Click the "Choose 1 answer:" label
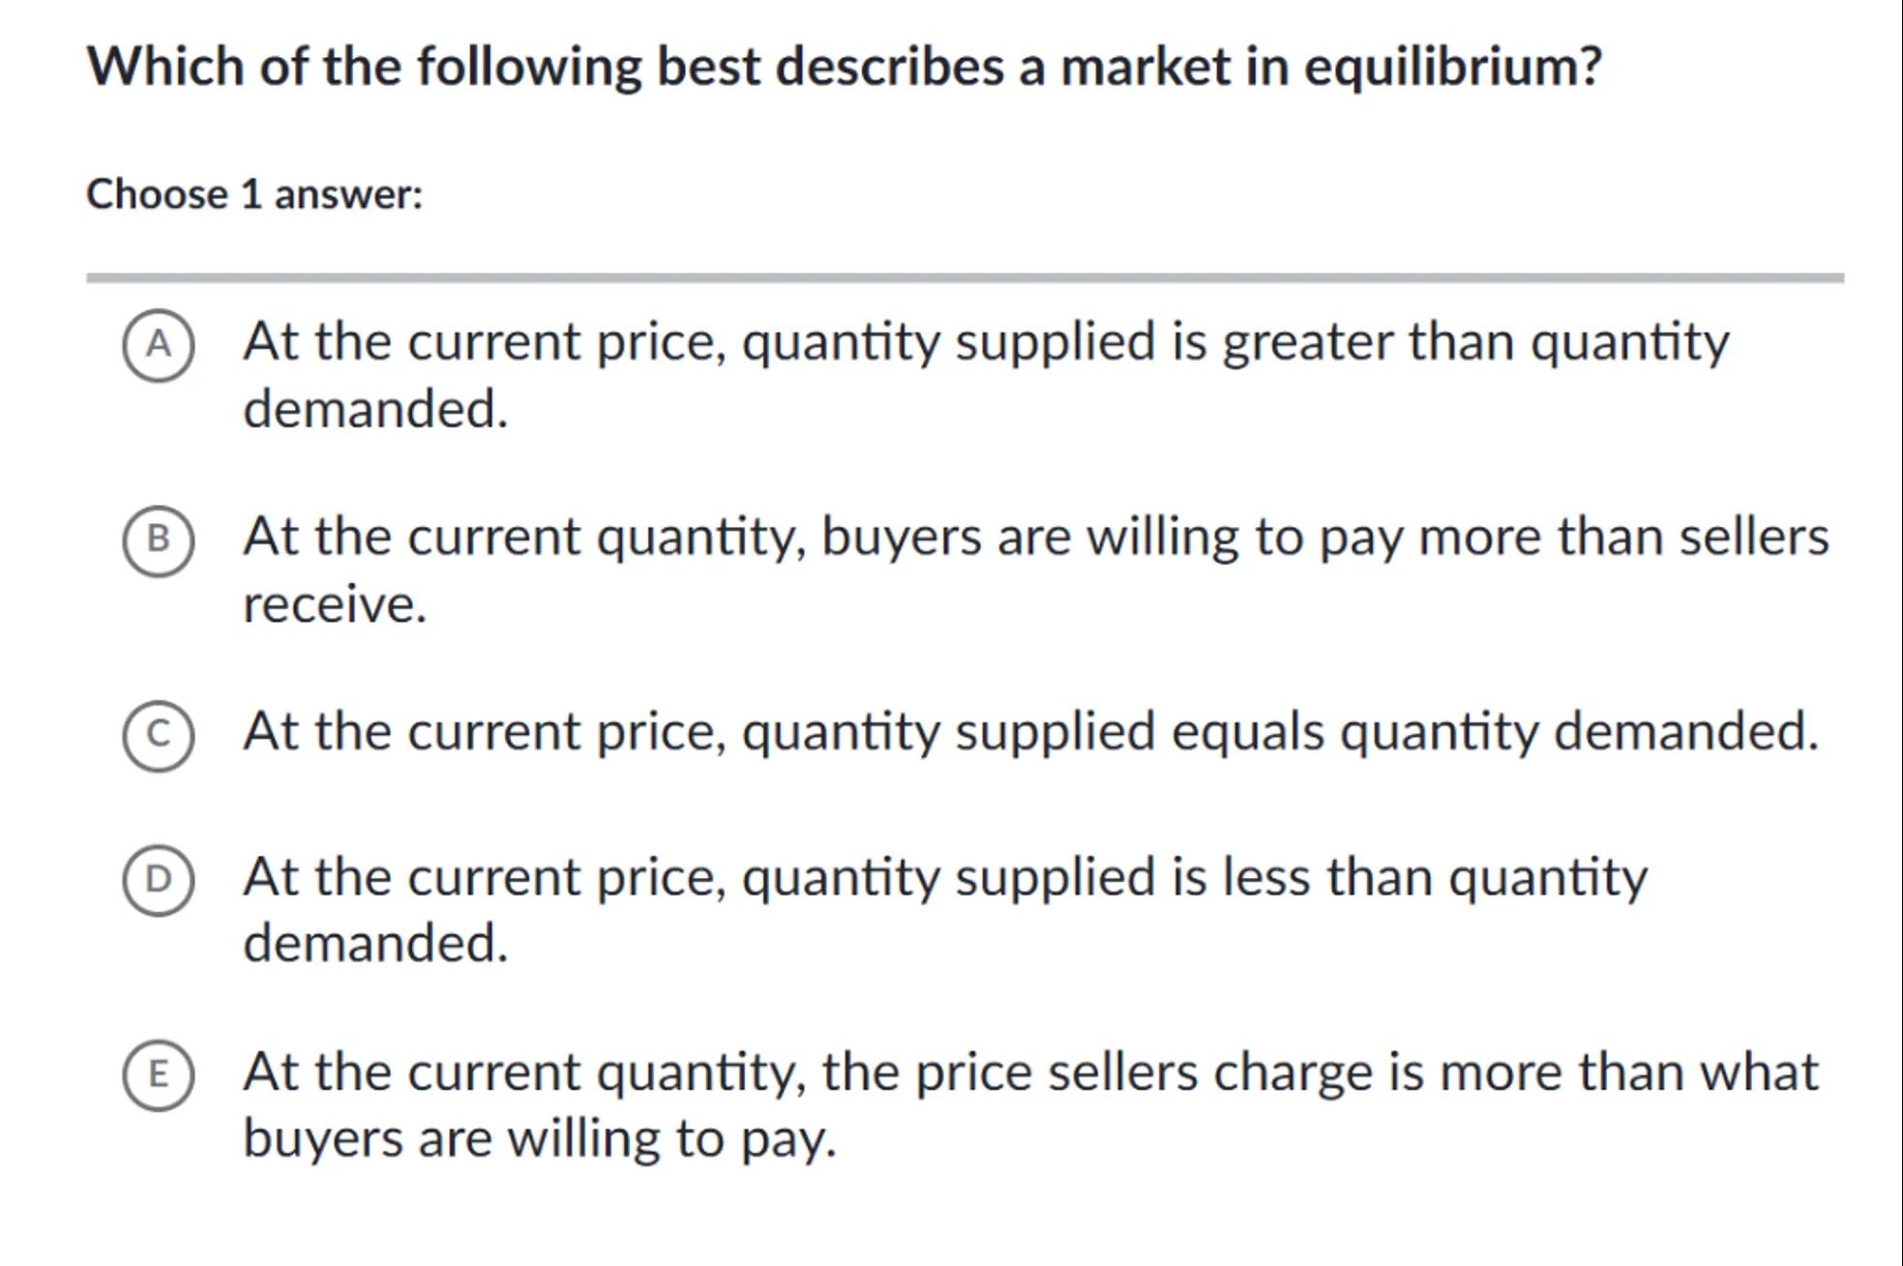The height and width of the screenshot is (1266, 1903). (x=255, y=194)
